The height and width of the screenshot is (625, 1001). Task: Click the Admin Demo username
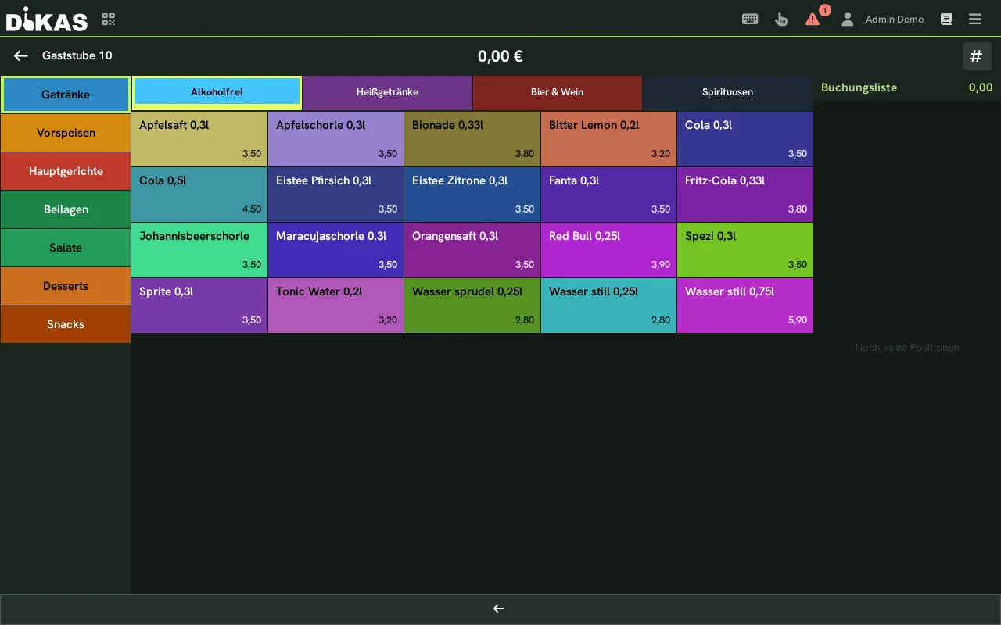coord(895,20)
